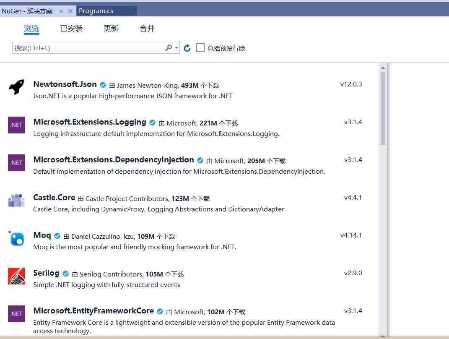Viewport: 449px width, 339px height.
Task: Select the Moq package title
Action: 42,235
